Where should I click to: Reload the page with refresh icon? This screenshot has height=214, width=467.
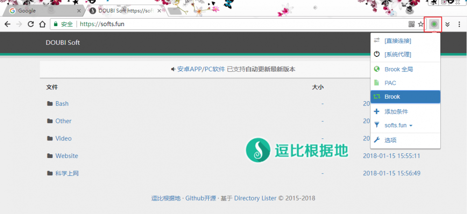31,24
